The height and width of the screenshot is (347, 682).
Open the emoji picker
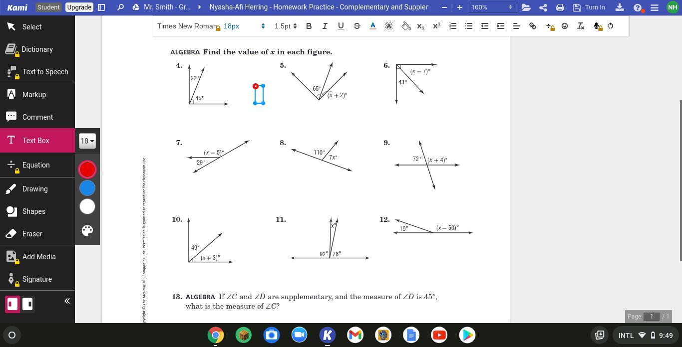(565, 26)
